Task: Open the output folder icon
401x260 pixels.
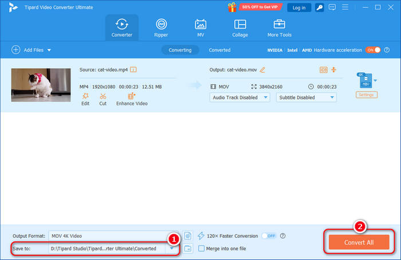Action: [x=188, y=248]
